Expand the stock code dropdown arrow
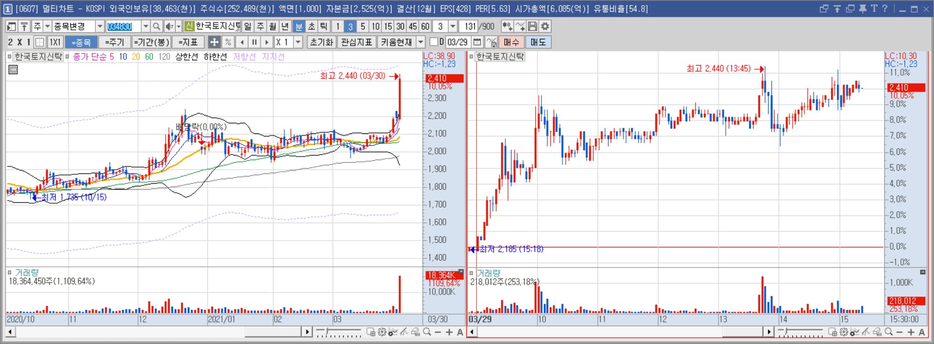 point(145,26)
